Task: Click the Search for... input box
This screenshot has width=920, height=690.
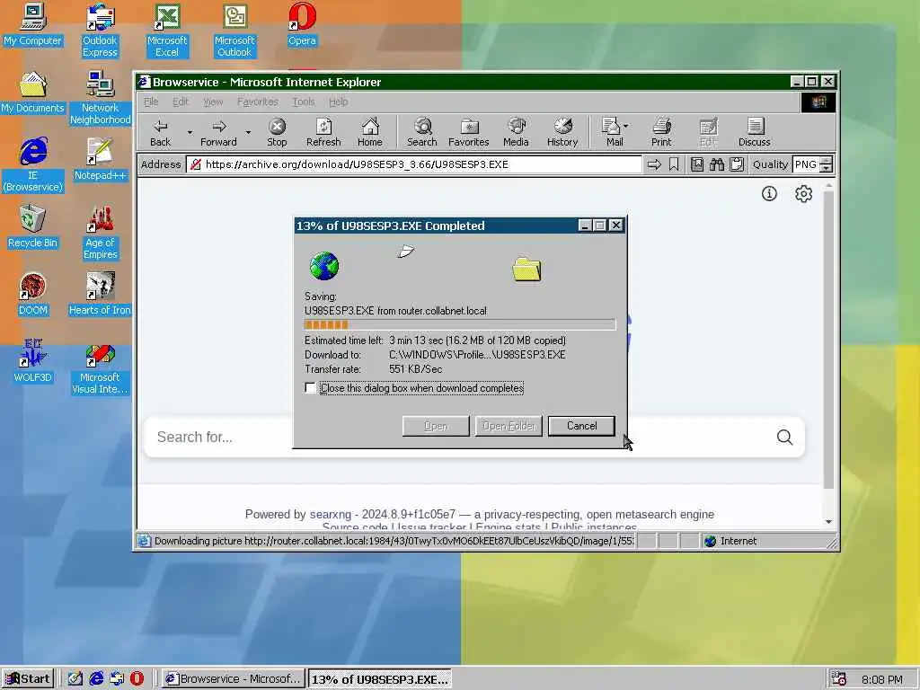Action: click(457, 438)
